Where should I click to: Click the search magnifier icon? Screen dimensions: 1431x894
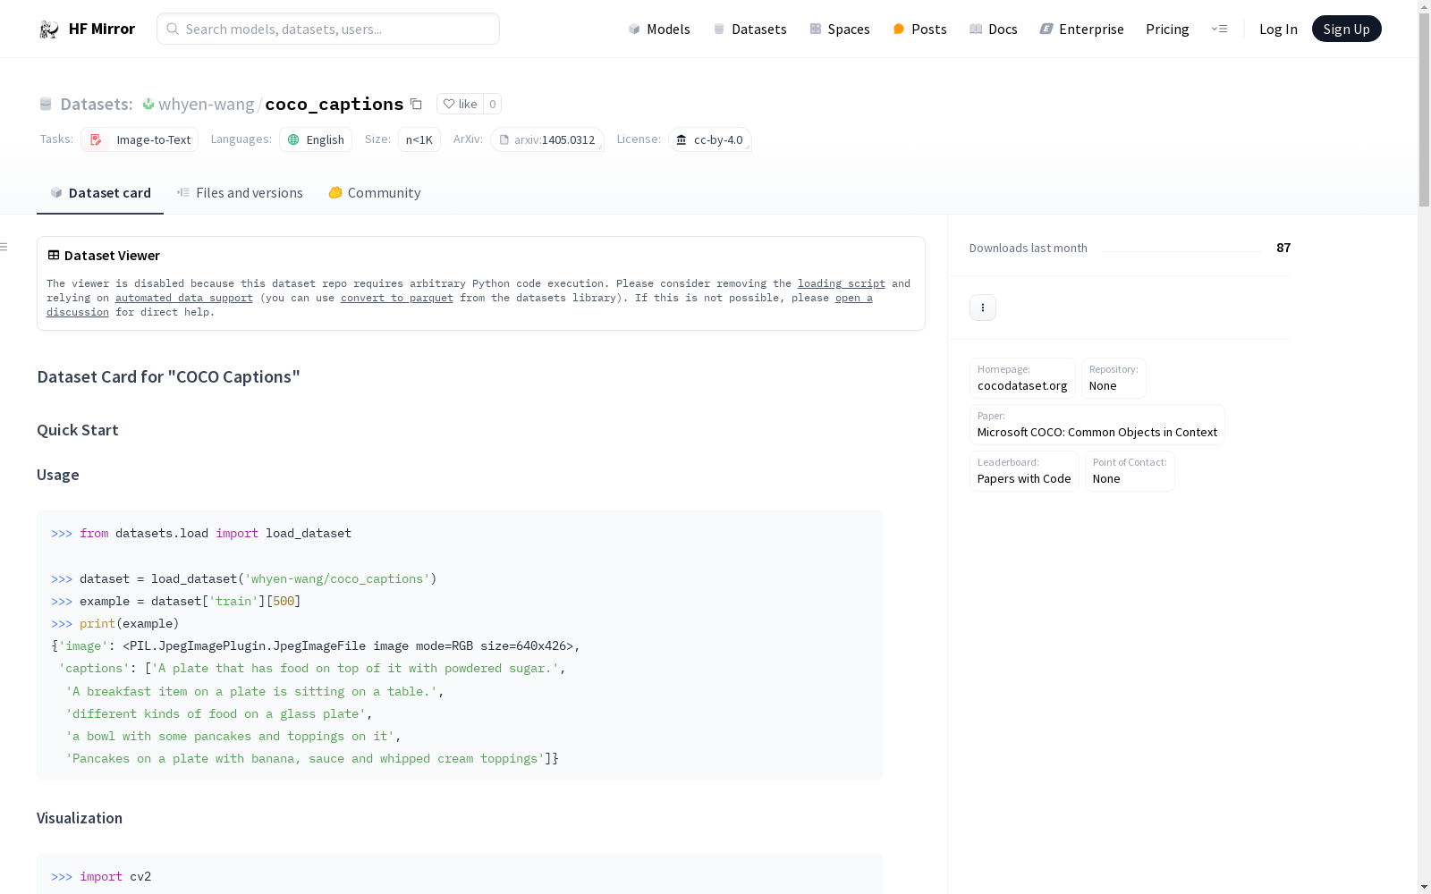173,29
